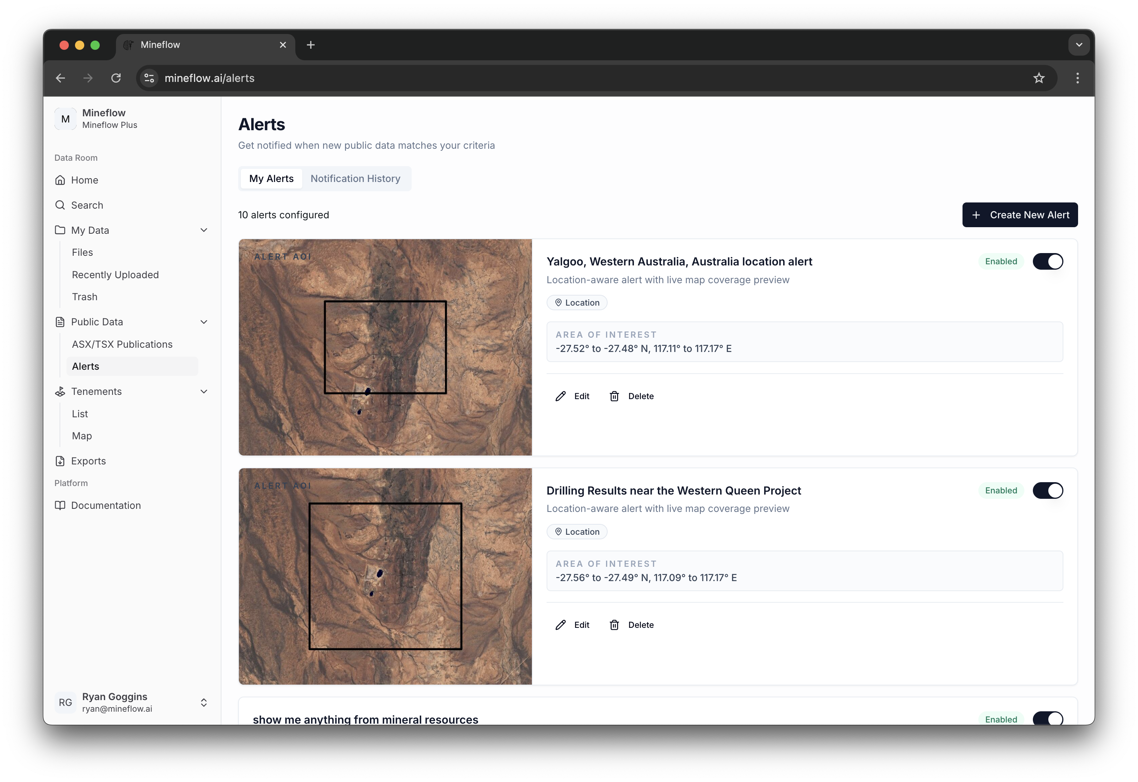1138x782 pixels.
Task: Reload the page with the browser refresh icon
Action: coord(116,78)
